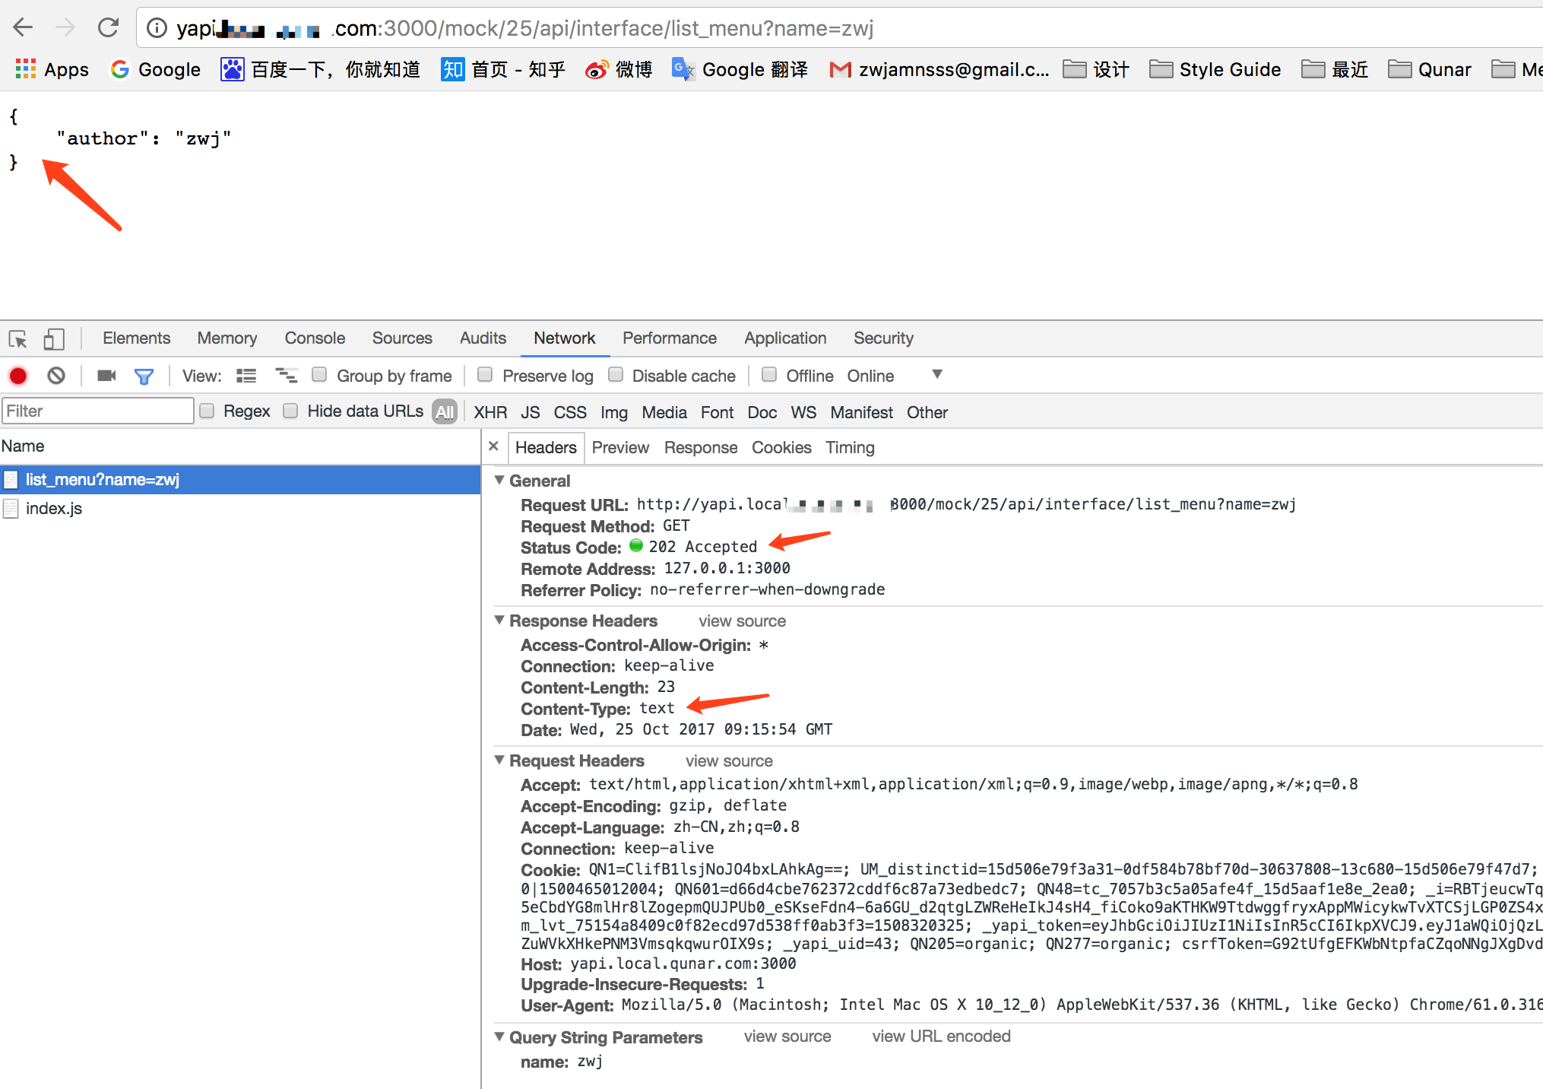Image resolution: width=1543 pixels, height=1089 pixels.
Task: Click view source next to Response Headers
Action: [742, 621]
